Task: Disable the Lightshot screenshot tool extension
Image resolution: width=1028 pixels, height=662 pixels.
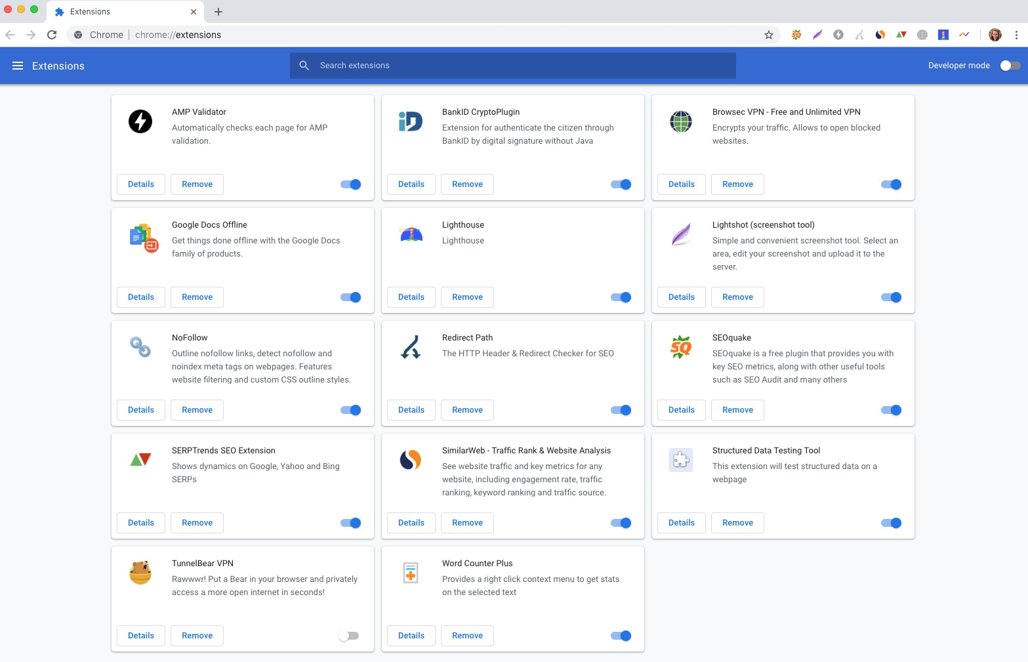Action: click(x=892, y=297)
